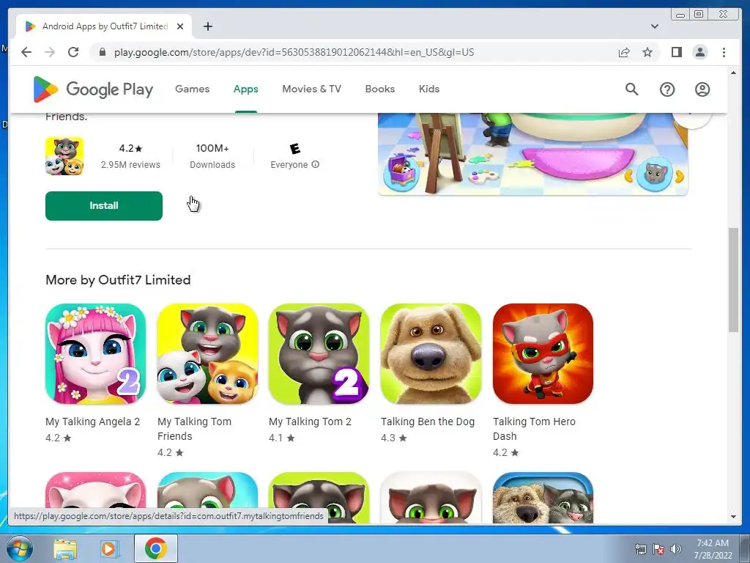Screen dimensions: 750x563
Task: Click the address bar URL field
Action: click(294, 52)
